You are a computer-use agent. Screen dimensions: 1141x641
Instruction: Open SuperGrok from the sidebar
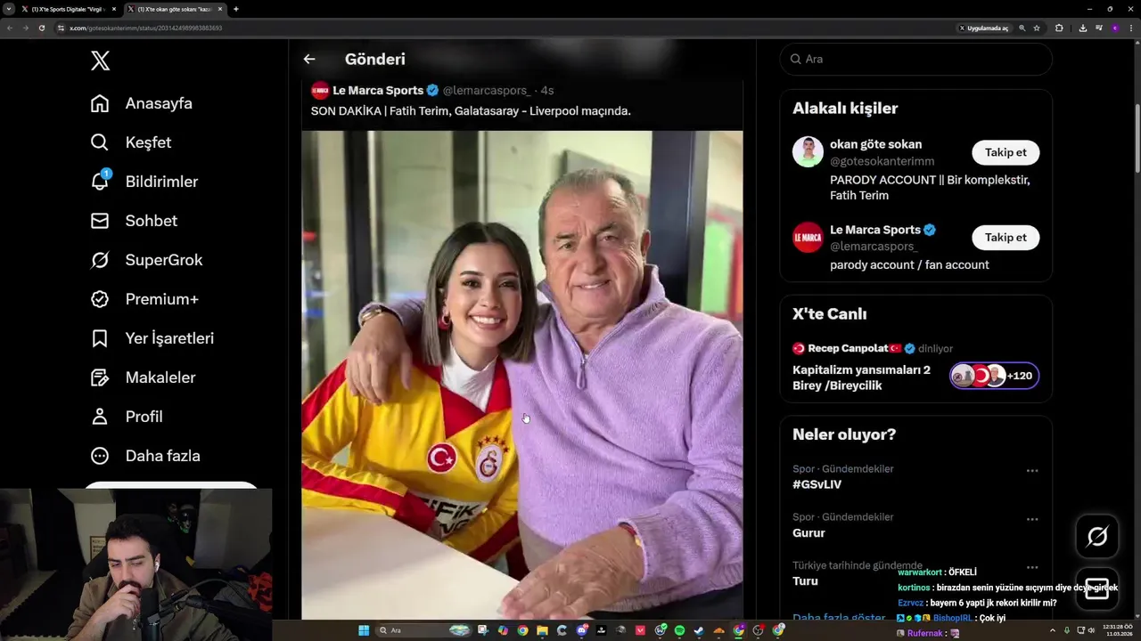[x=147, y=260]
